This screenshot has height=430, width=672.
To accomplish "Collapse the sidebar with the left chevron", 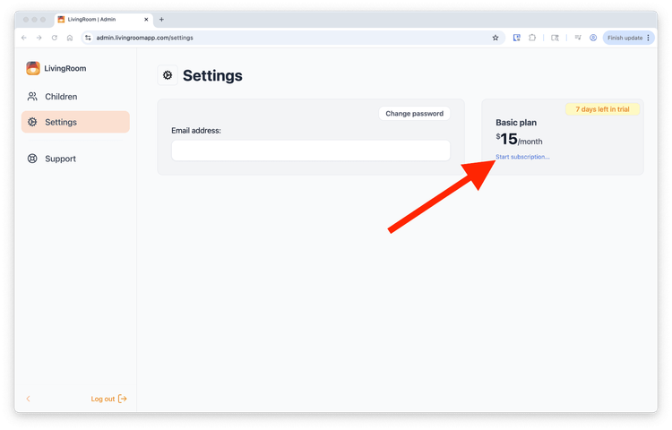I will tap(28, 399).
